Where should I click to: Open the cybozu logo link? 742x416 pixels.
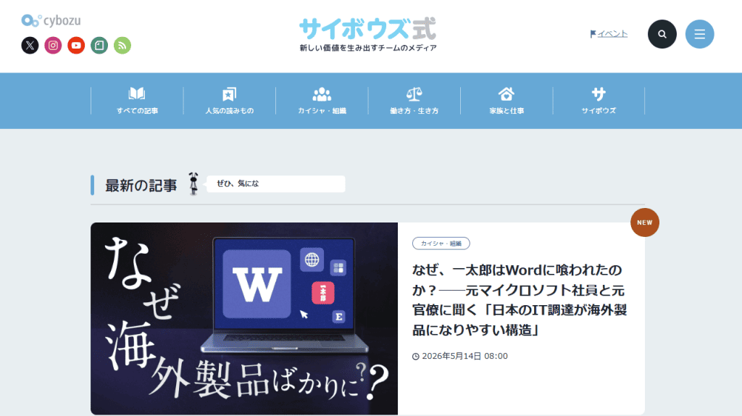(x=51, y=20)
